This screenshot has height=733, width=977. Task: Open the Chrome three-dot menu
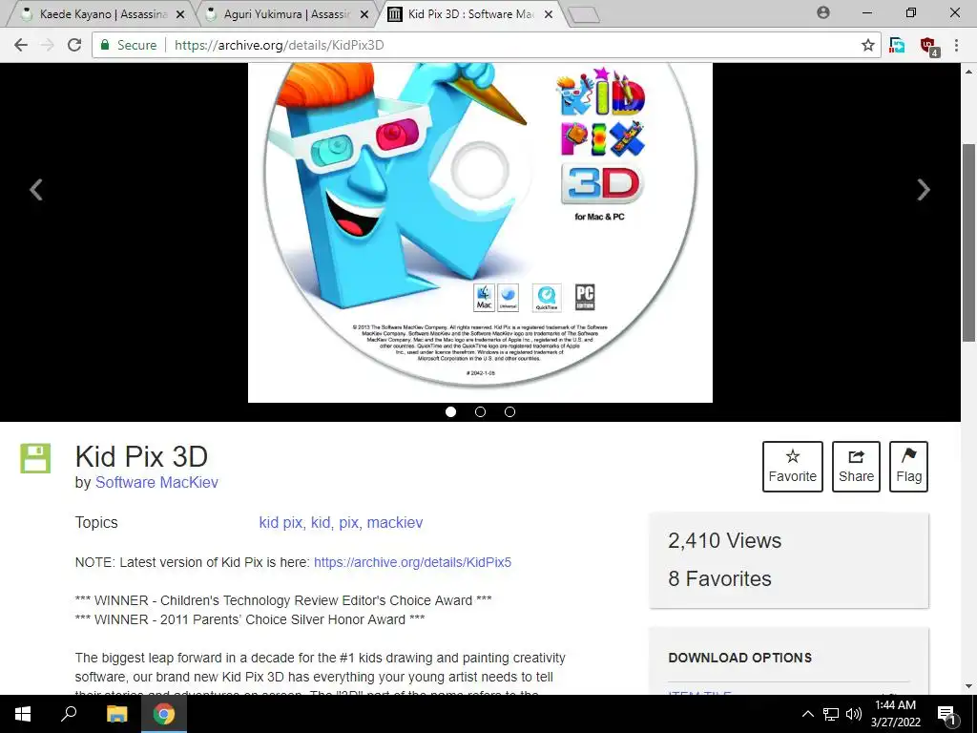pyautogui.click(x=956, y=45)
